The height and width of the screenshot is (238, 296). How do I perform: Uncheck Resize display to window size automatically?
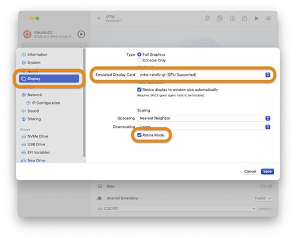tap(139, 90)
